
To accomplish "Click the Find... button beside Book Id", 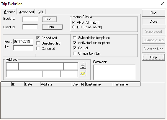I will [x=50, y=19].
